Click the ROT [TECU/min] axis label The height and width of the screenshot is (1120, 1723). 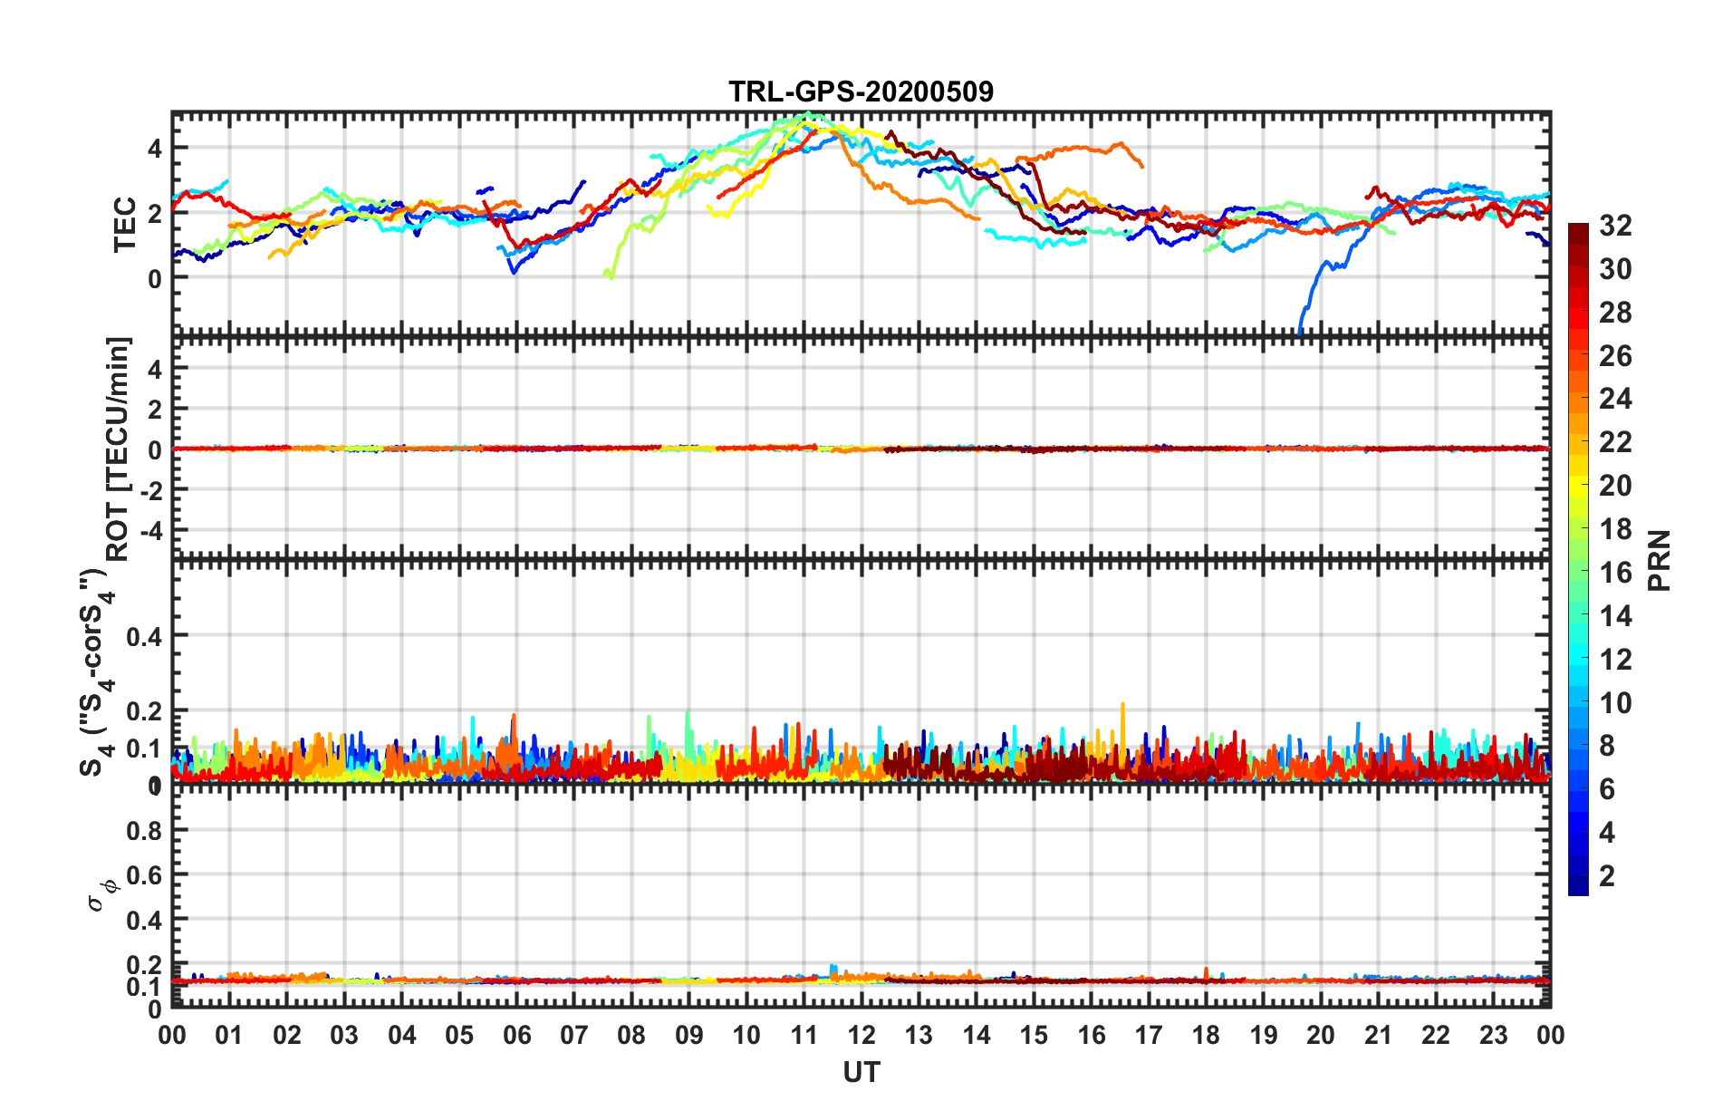pos(119,449)
